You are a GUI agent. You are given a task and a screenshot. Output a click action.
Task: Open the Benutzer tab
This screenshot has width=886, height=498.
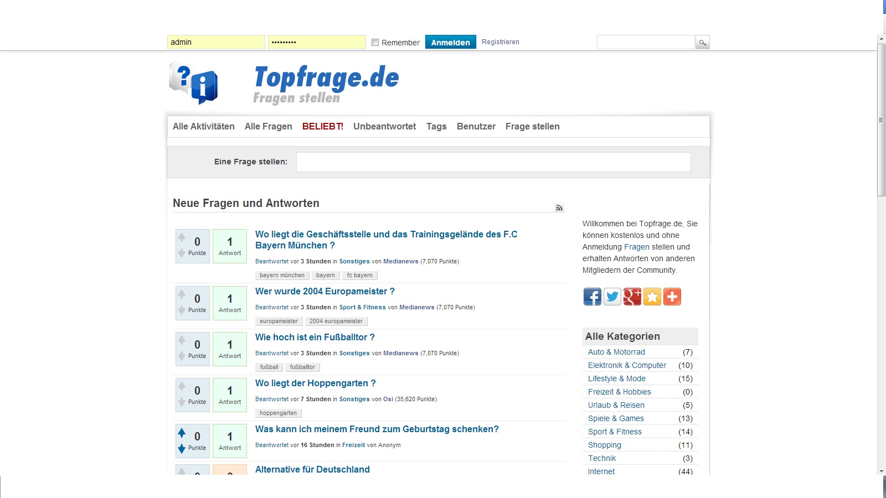[476, 126]
